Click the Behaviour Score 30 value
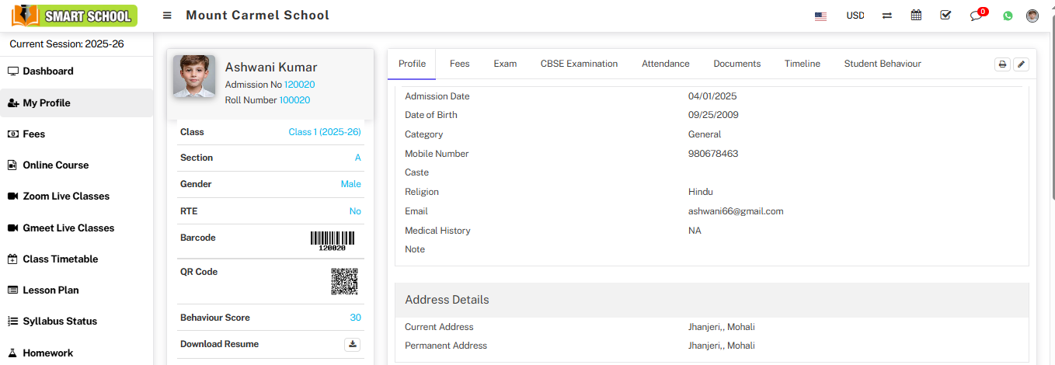This screenshot has height=365, width=1055. pyautogui.click(x=356, y=318)
